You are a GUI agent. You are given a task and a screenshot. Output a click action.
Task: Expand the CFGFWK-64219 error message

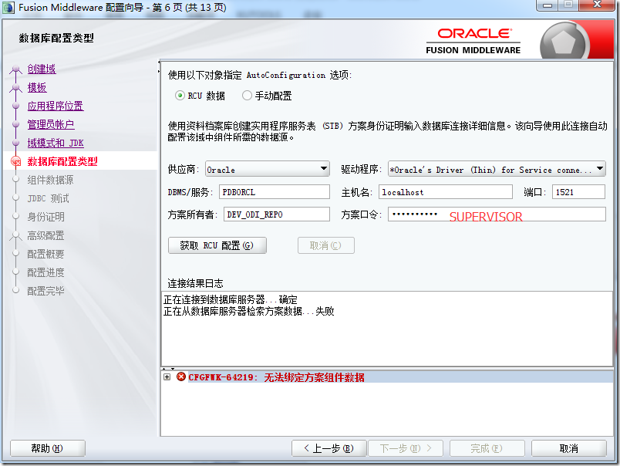(167, 377)
